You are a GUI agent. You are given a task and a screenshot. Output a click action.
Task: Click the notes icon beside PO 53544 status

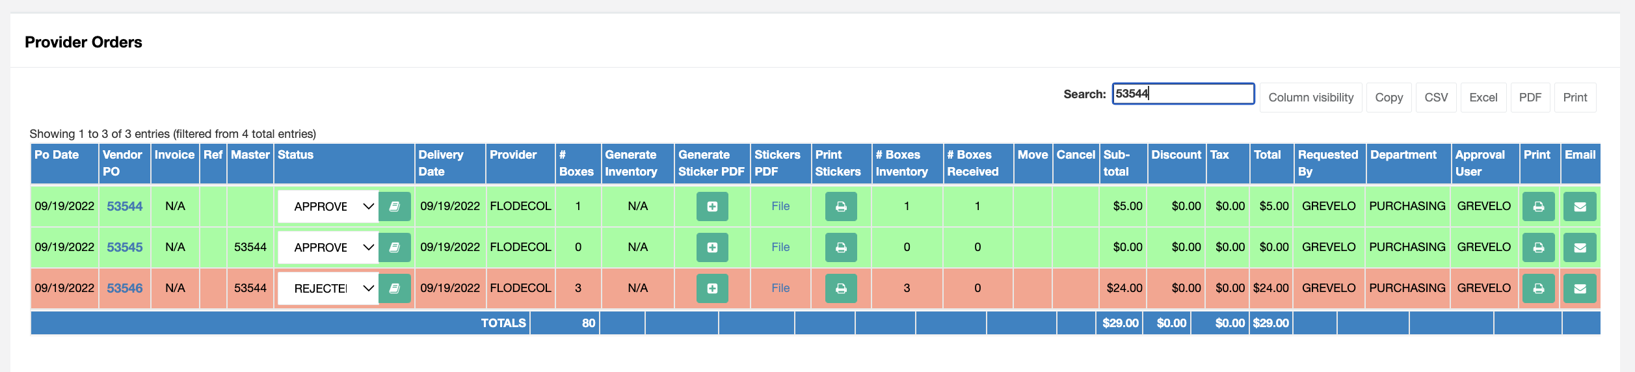click(x=394, y=206)
